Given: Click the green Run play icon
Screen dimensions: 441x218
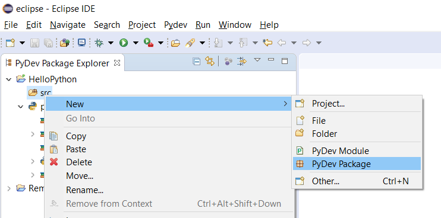Looking at the screenshot, I should (124, 43).
